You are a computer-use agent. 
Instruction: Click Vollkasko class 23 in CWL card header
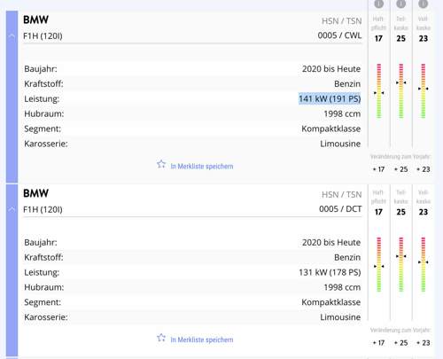424,39
